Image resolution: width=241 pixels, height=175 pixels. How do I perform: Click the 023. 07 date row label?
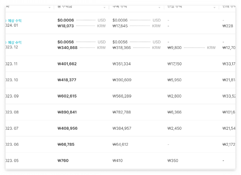12,128
